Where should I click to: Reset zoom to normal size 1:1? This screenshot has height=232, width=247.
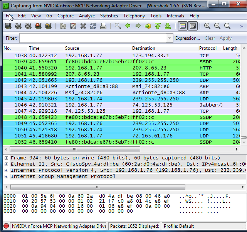(x=227, y=26)
